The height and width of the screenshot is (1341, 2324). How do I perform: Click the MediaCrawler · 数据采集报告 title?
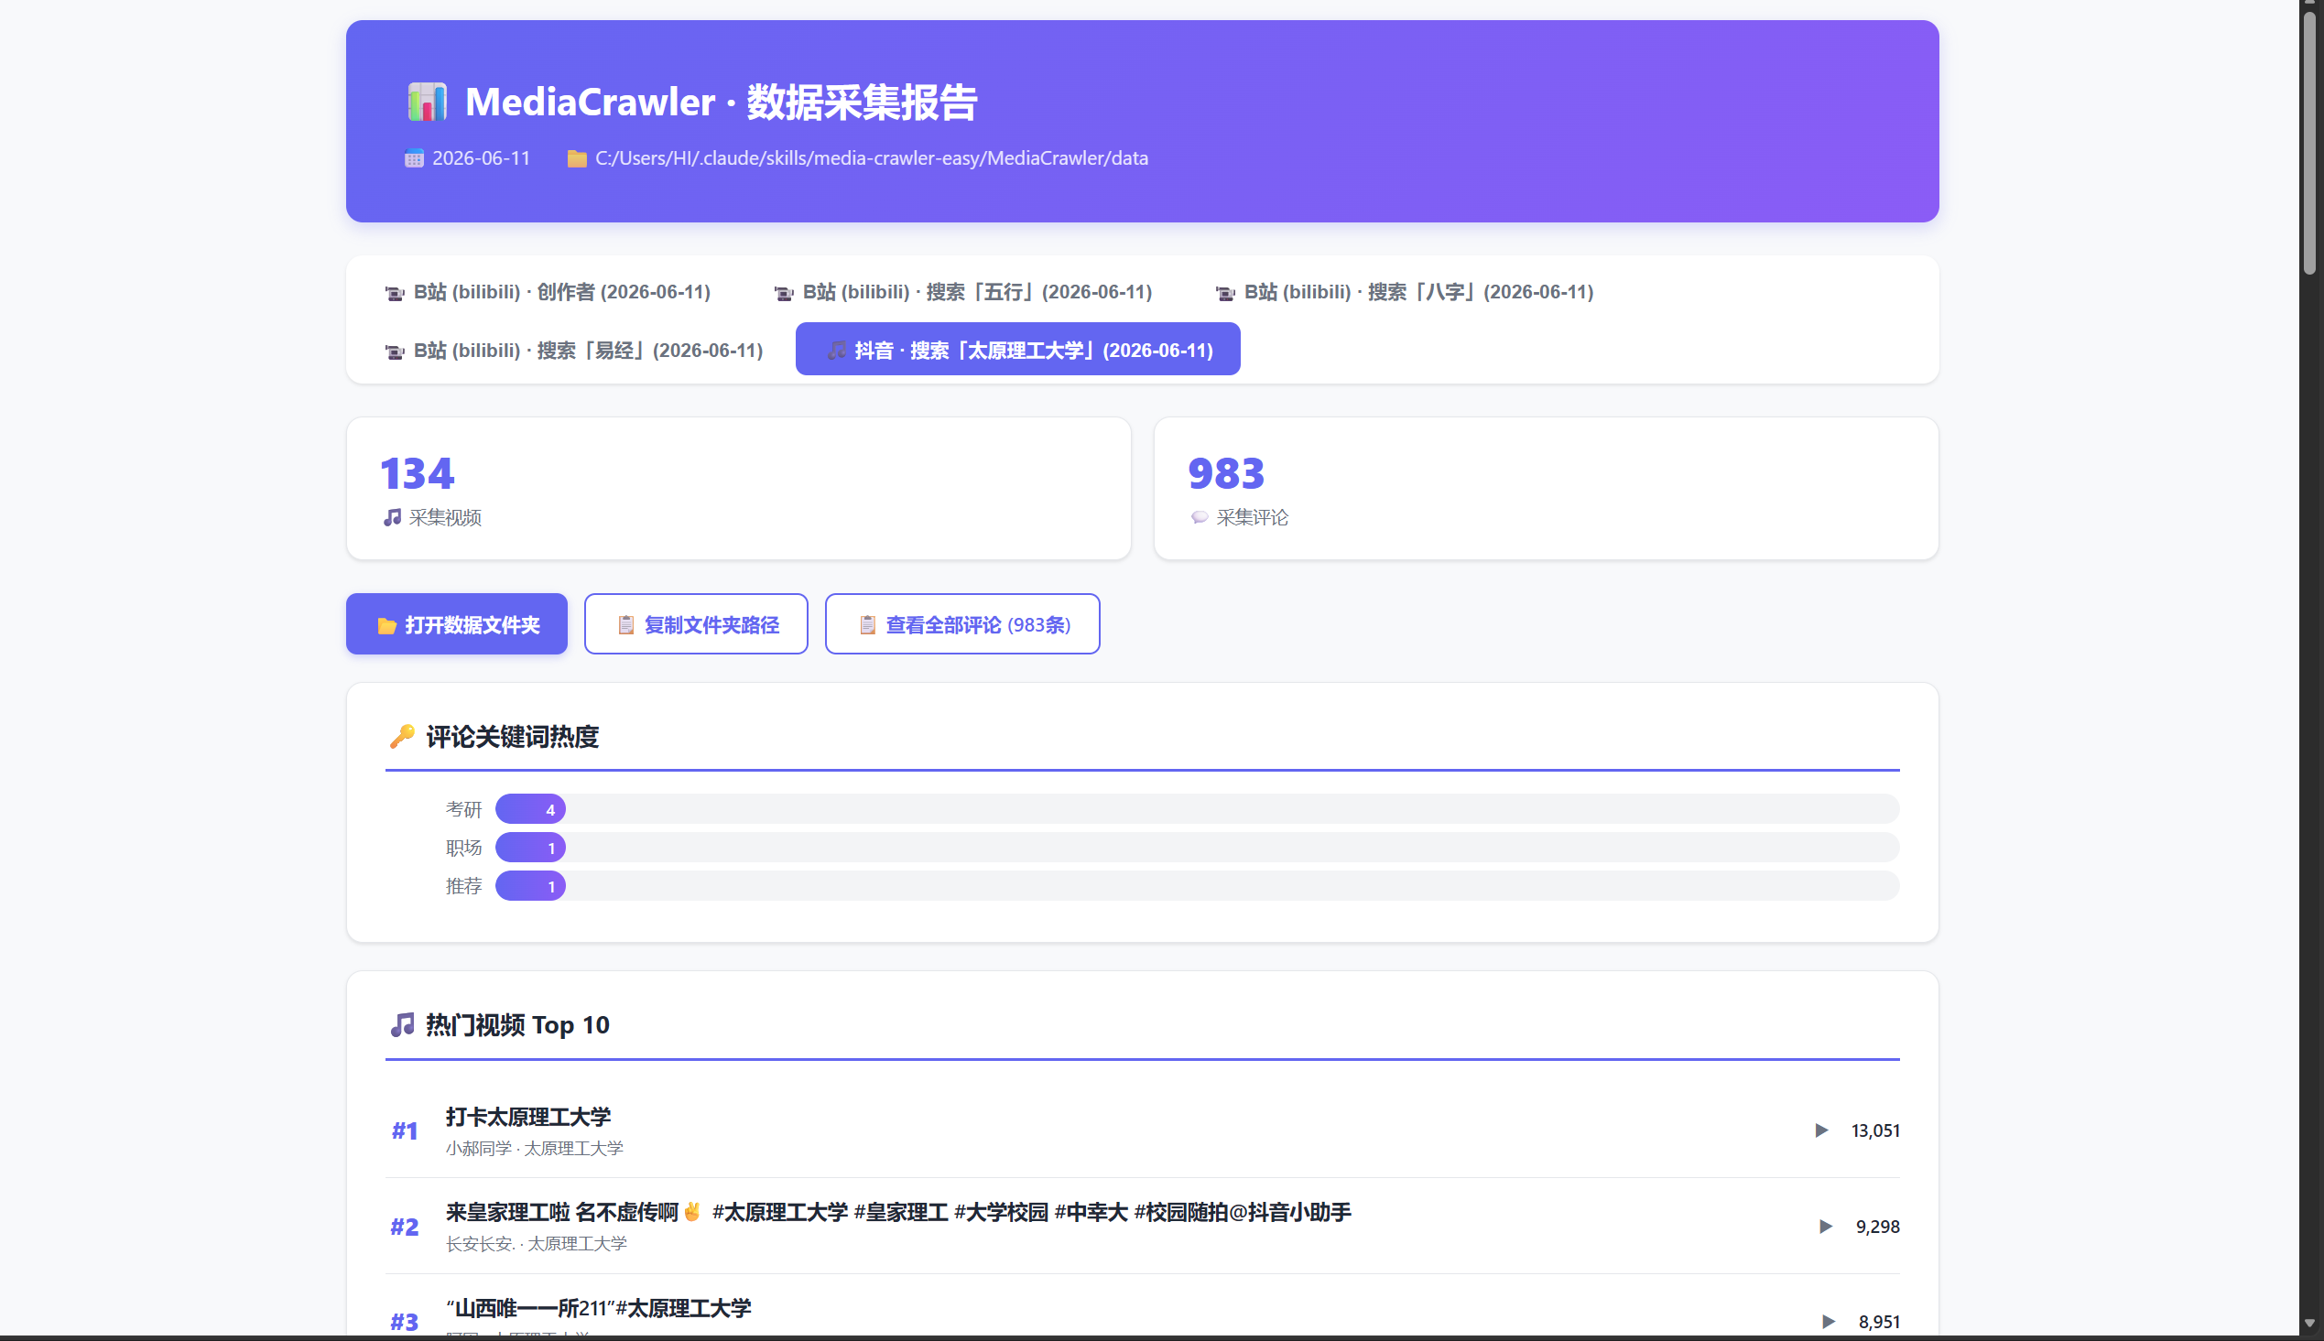[x=722, y=102]
